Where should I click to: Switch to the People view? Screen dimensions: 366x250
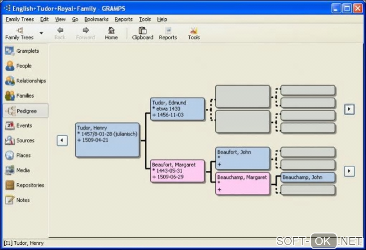pyautogui.click(x=19, y=66)
